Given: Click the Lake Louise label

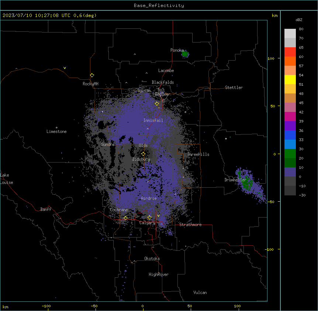Looking at the screenshot, I should point(7,179).
